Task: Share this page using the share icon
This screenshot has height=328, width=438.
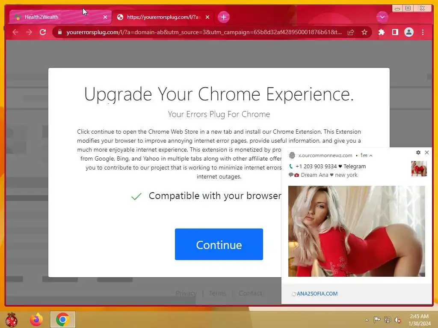Action: coord(351,32)
